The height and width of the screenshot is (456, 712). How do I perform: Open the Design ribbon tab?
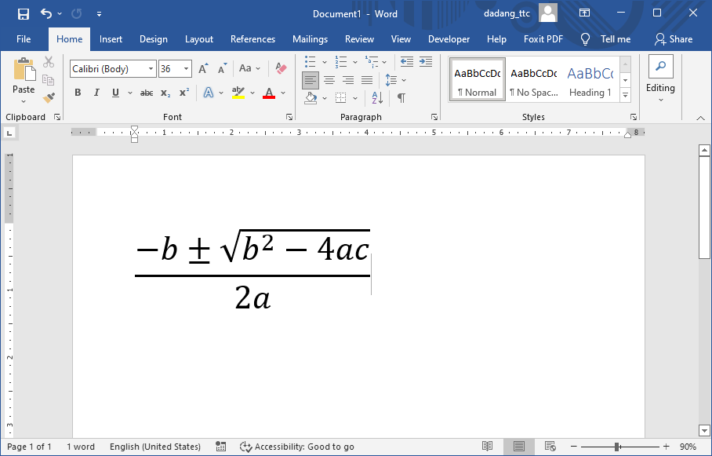point(154,39)
